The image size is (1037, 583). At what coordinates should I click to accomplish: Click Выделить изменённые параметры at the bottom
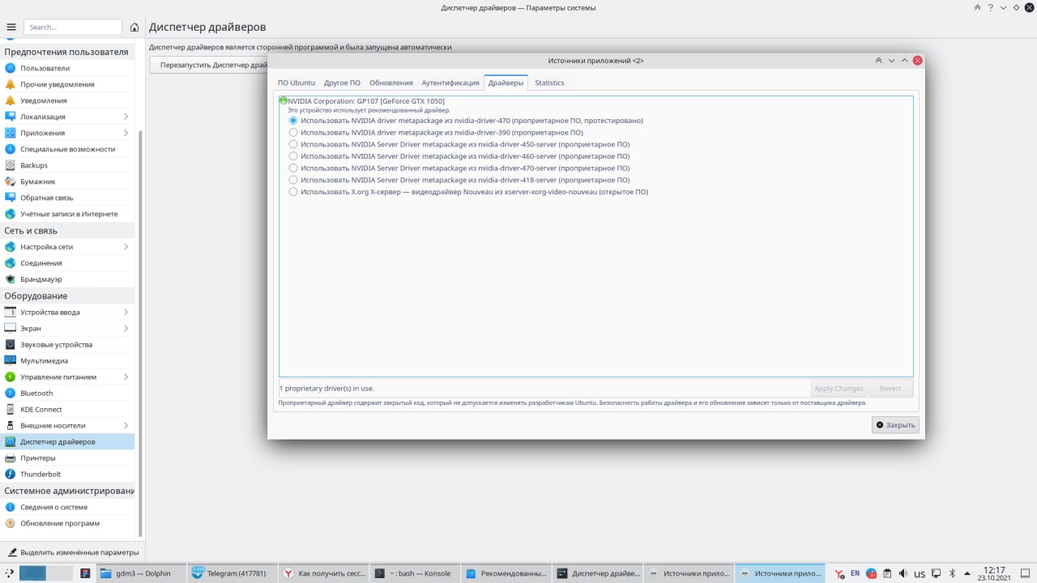[73, 552]
